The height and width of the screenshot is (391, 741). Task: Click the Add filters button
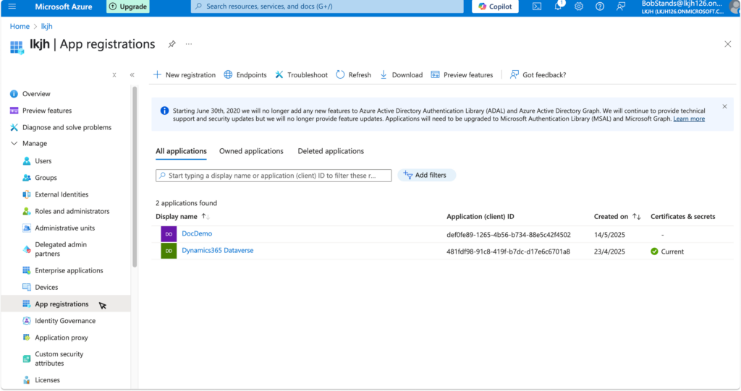tap(426, 175)
